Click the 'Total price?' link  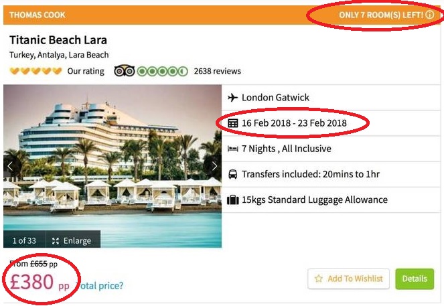coord(102,286)
